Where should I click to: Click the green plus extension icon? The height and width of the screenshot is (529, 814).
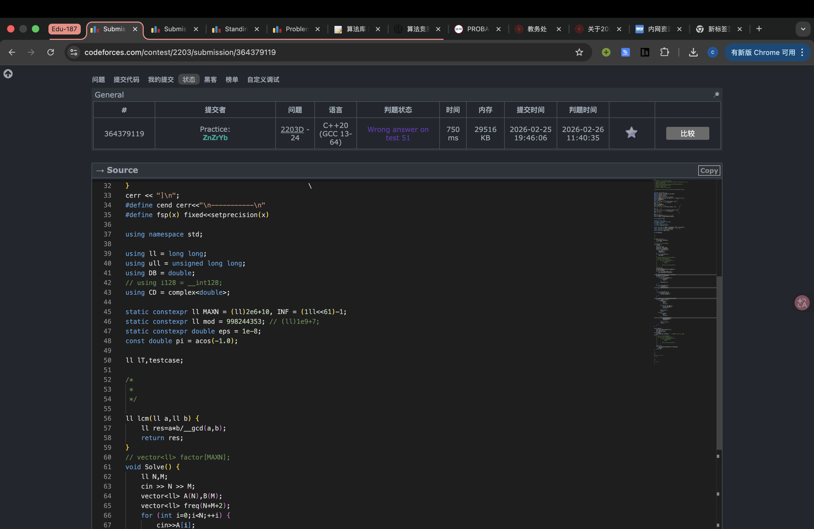(606, 52)
